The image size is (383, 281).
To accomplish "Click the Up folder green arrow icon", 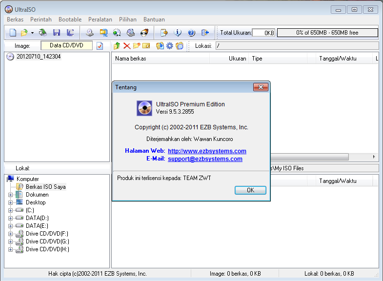I will click(117, 46).
